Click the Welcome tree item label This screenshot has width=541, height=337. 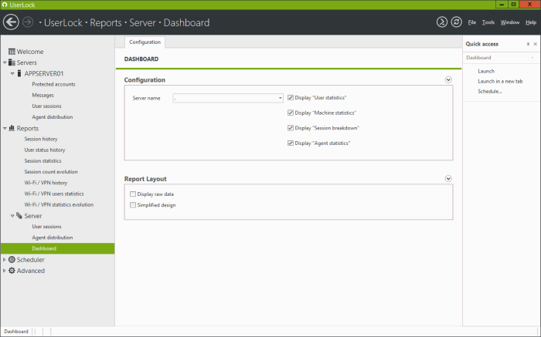click(x=30, y=52)
